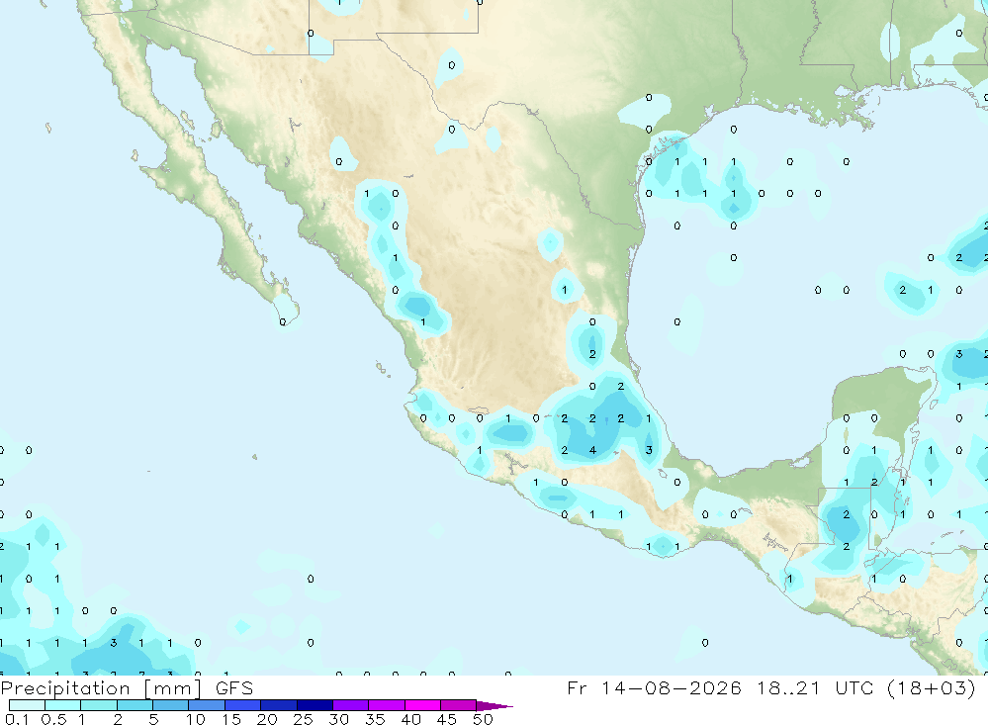Pick the 15–20 mm legend color swatch
Screen dimensions: 989x725
click(243, 705)
